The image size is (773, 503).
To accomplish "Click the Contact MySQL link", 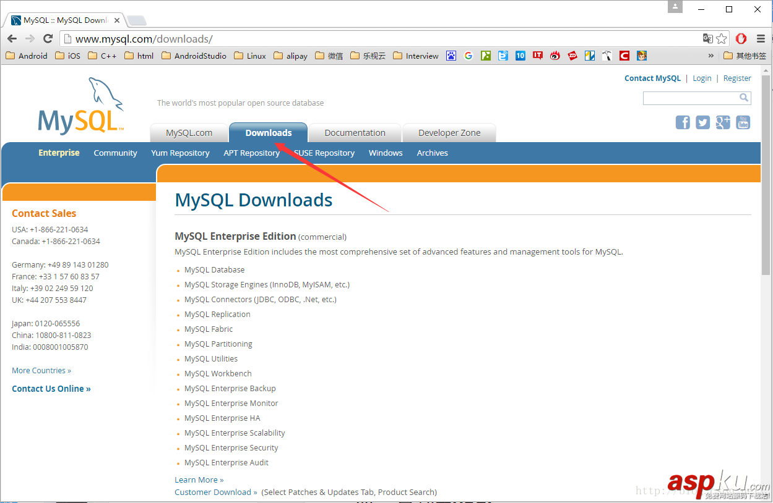I will click(652, 78).
